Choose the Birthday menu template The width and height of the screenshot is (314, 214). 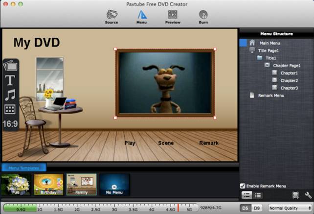point(48,185)
